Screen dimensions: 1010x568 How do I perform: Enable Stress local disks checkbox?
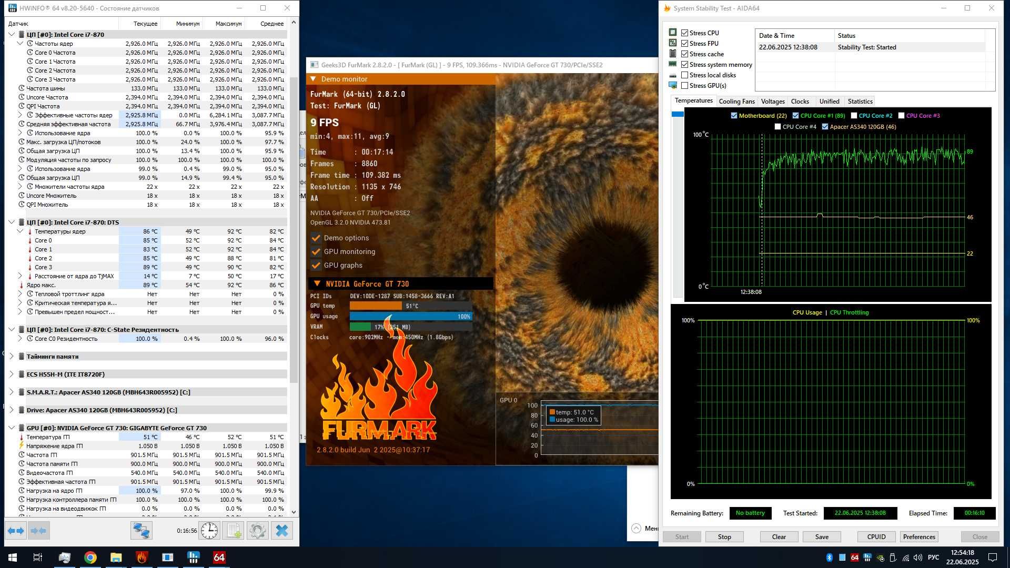click(684, 75)
